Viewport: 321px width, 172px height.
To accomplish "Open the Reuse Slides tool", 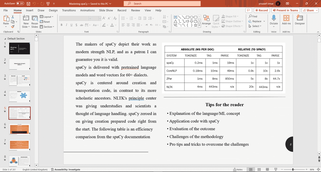I will [34, 22].
